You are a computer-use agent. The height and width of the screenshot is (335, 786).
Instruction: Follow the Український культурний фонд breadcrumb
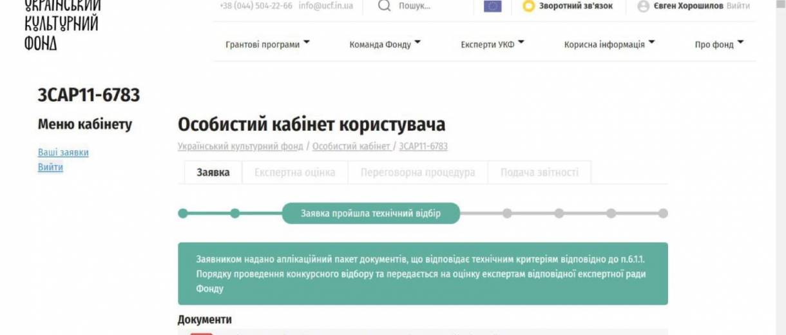click(240, 146)
